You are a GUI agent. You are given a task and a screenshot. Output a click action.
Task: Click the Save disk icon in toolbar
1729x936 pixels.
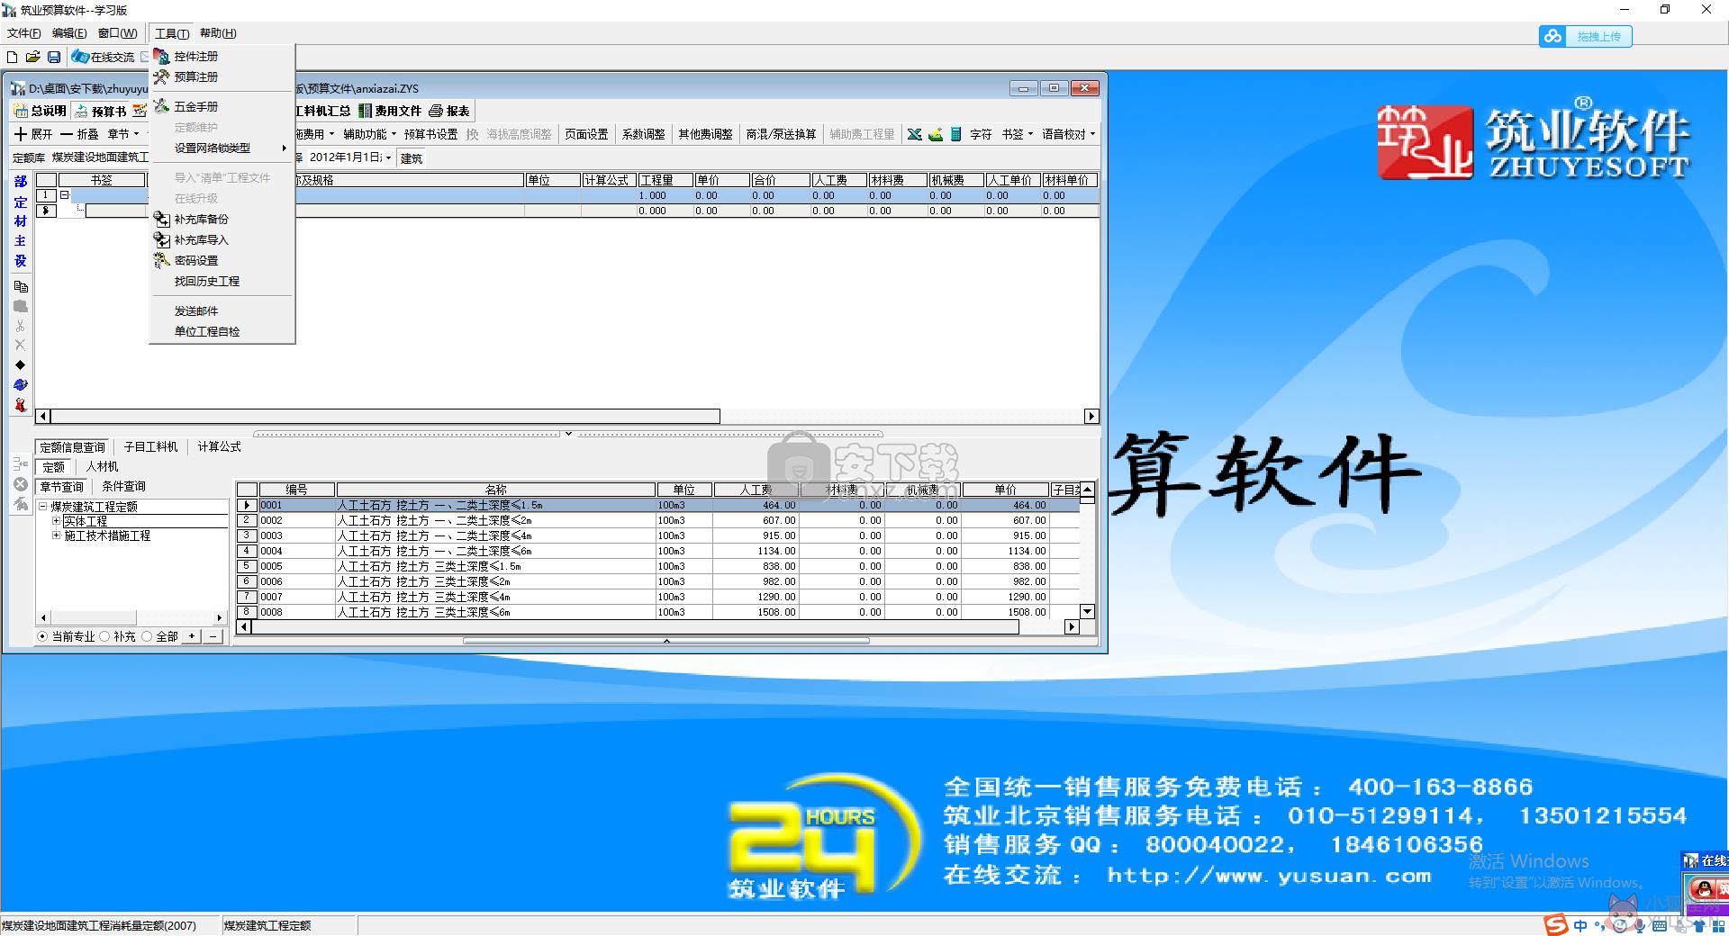54,57
